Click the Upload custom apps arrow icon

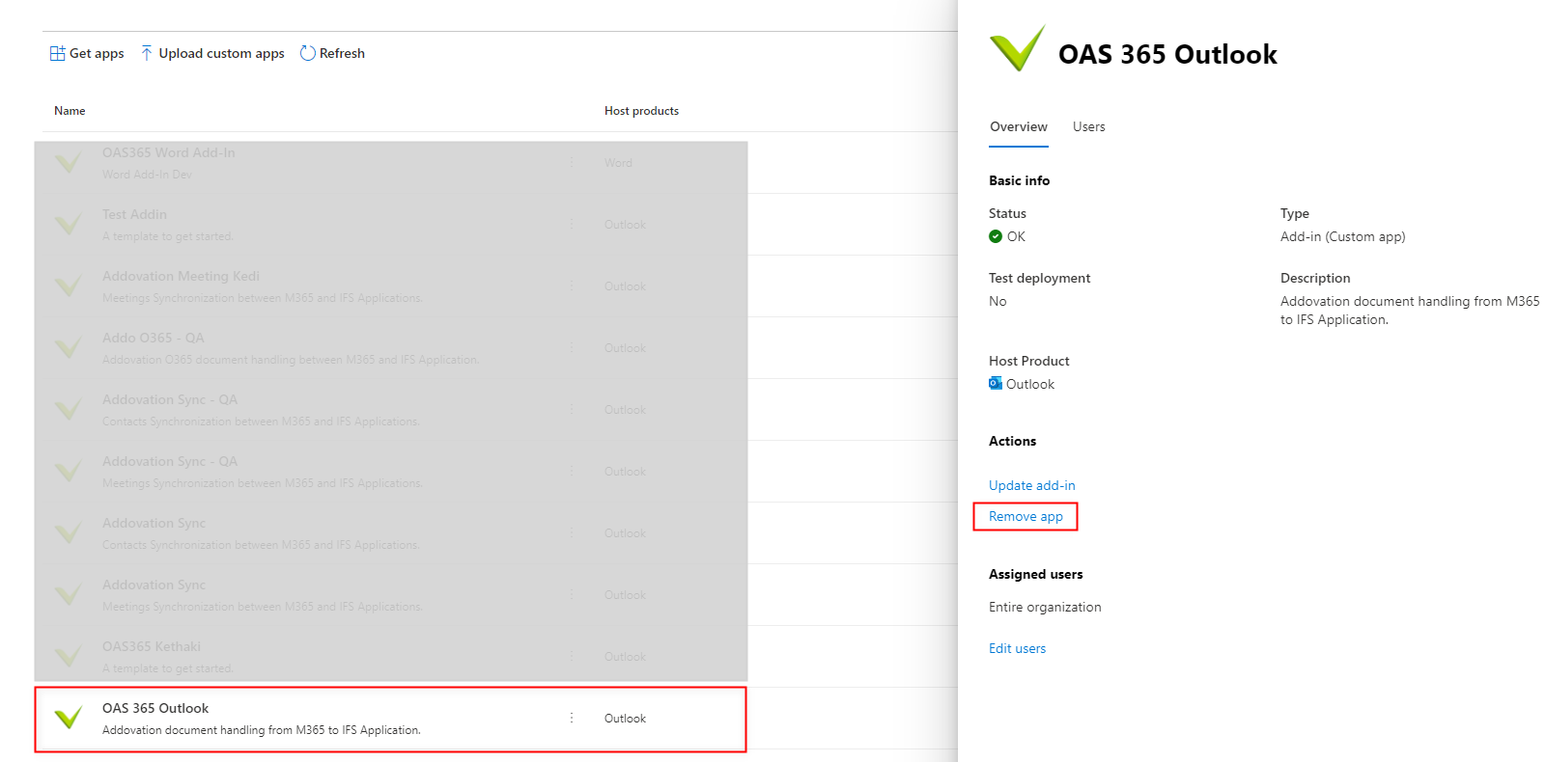[147, 53]
